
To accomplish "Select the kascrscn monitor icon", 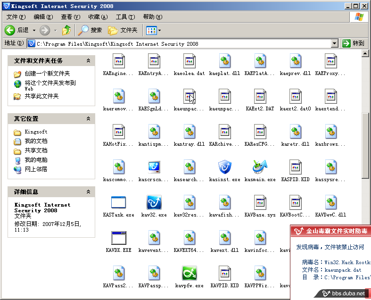I will (154, 167).
